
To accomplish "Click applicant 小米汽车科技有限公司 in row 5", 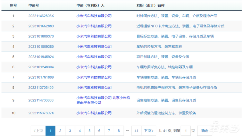I will (94, 57).
